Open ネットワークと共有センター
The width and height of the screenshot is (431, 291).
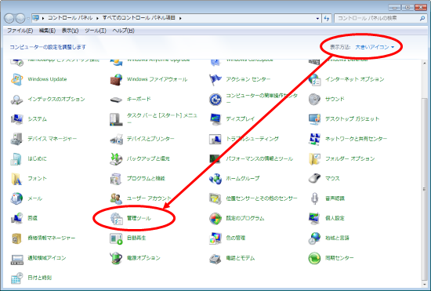pyautogui.click(x=348, y=139)
